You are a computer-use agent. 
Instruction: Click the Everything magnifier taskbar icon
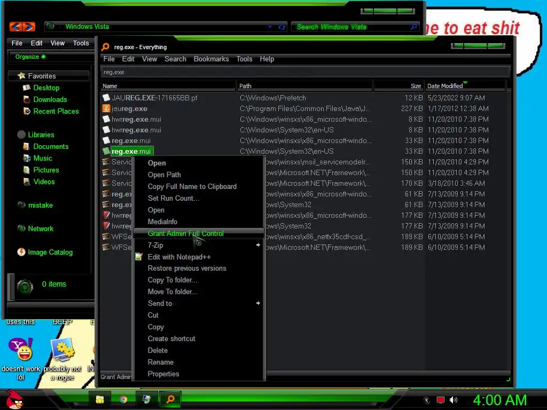coord(170,399)
